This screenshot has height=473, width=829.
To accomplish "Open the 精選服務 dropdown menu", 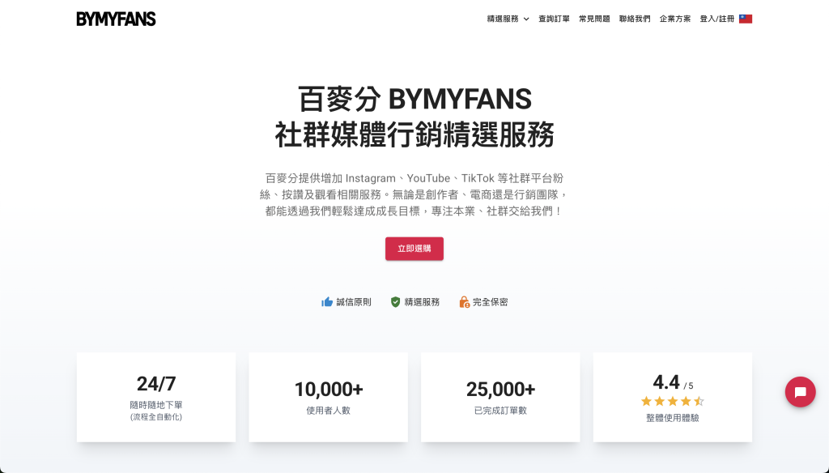I will (508, 19).
